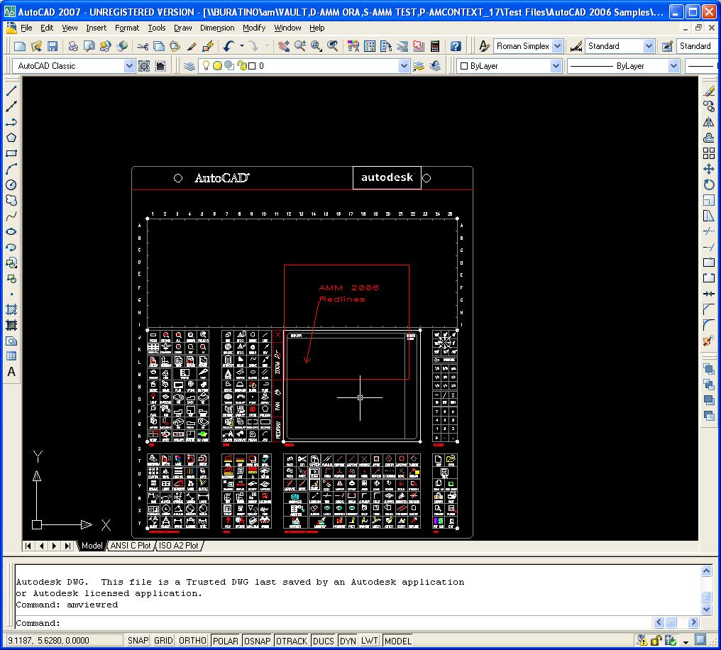Viewport: 721px width, 650px height.
Task: Create a new drawing with QNew icon
Action: 20,46
